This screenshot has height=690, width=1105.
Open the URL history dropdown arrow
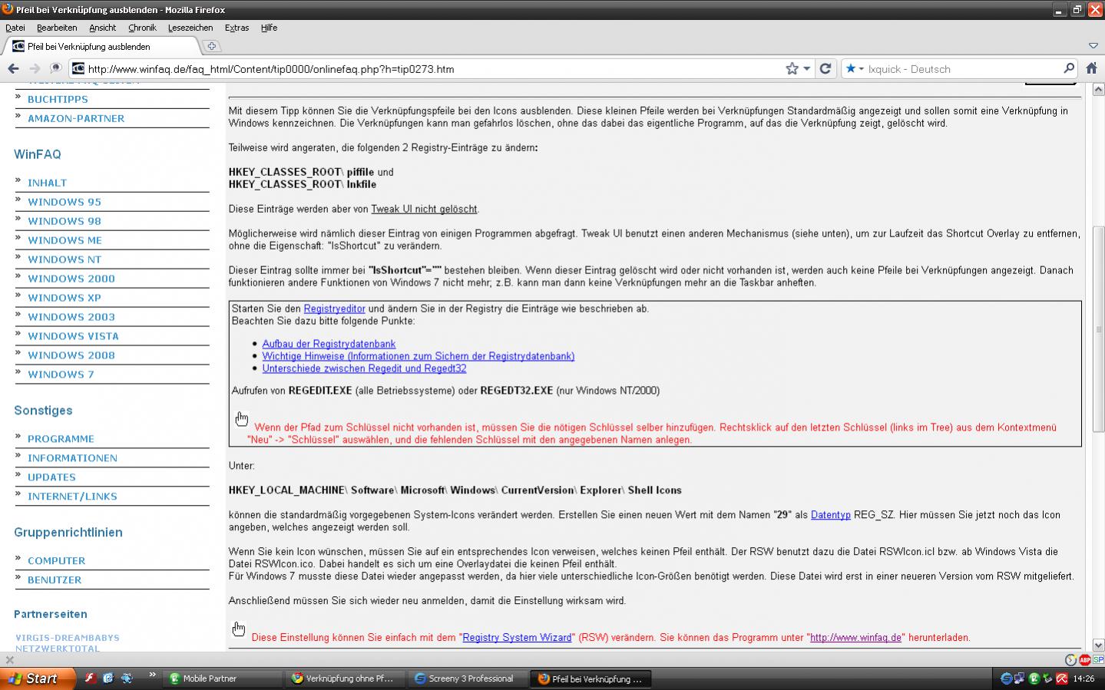pos(806,68)
